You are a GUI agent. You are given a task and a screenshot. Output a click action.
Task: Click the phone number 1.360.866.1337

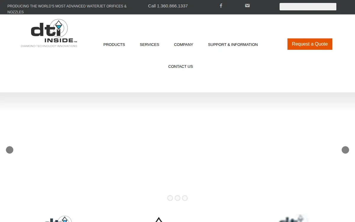click(172, 6)
